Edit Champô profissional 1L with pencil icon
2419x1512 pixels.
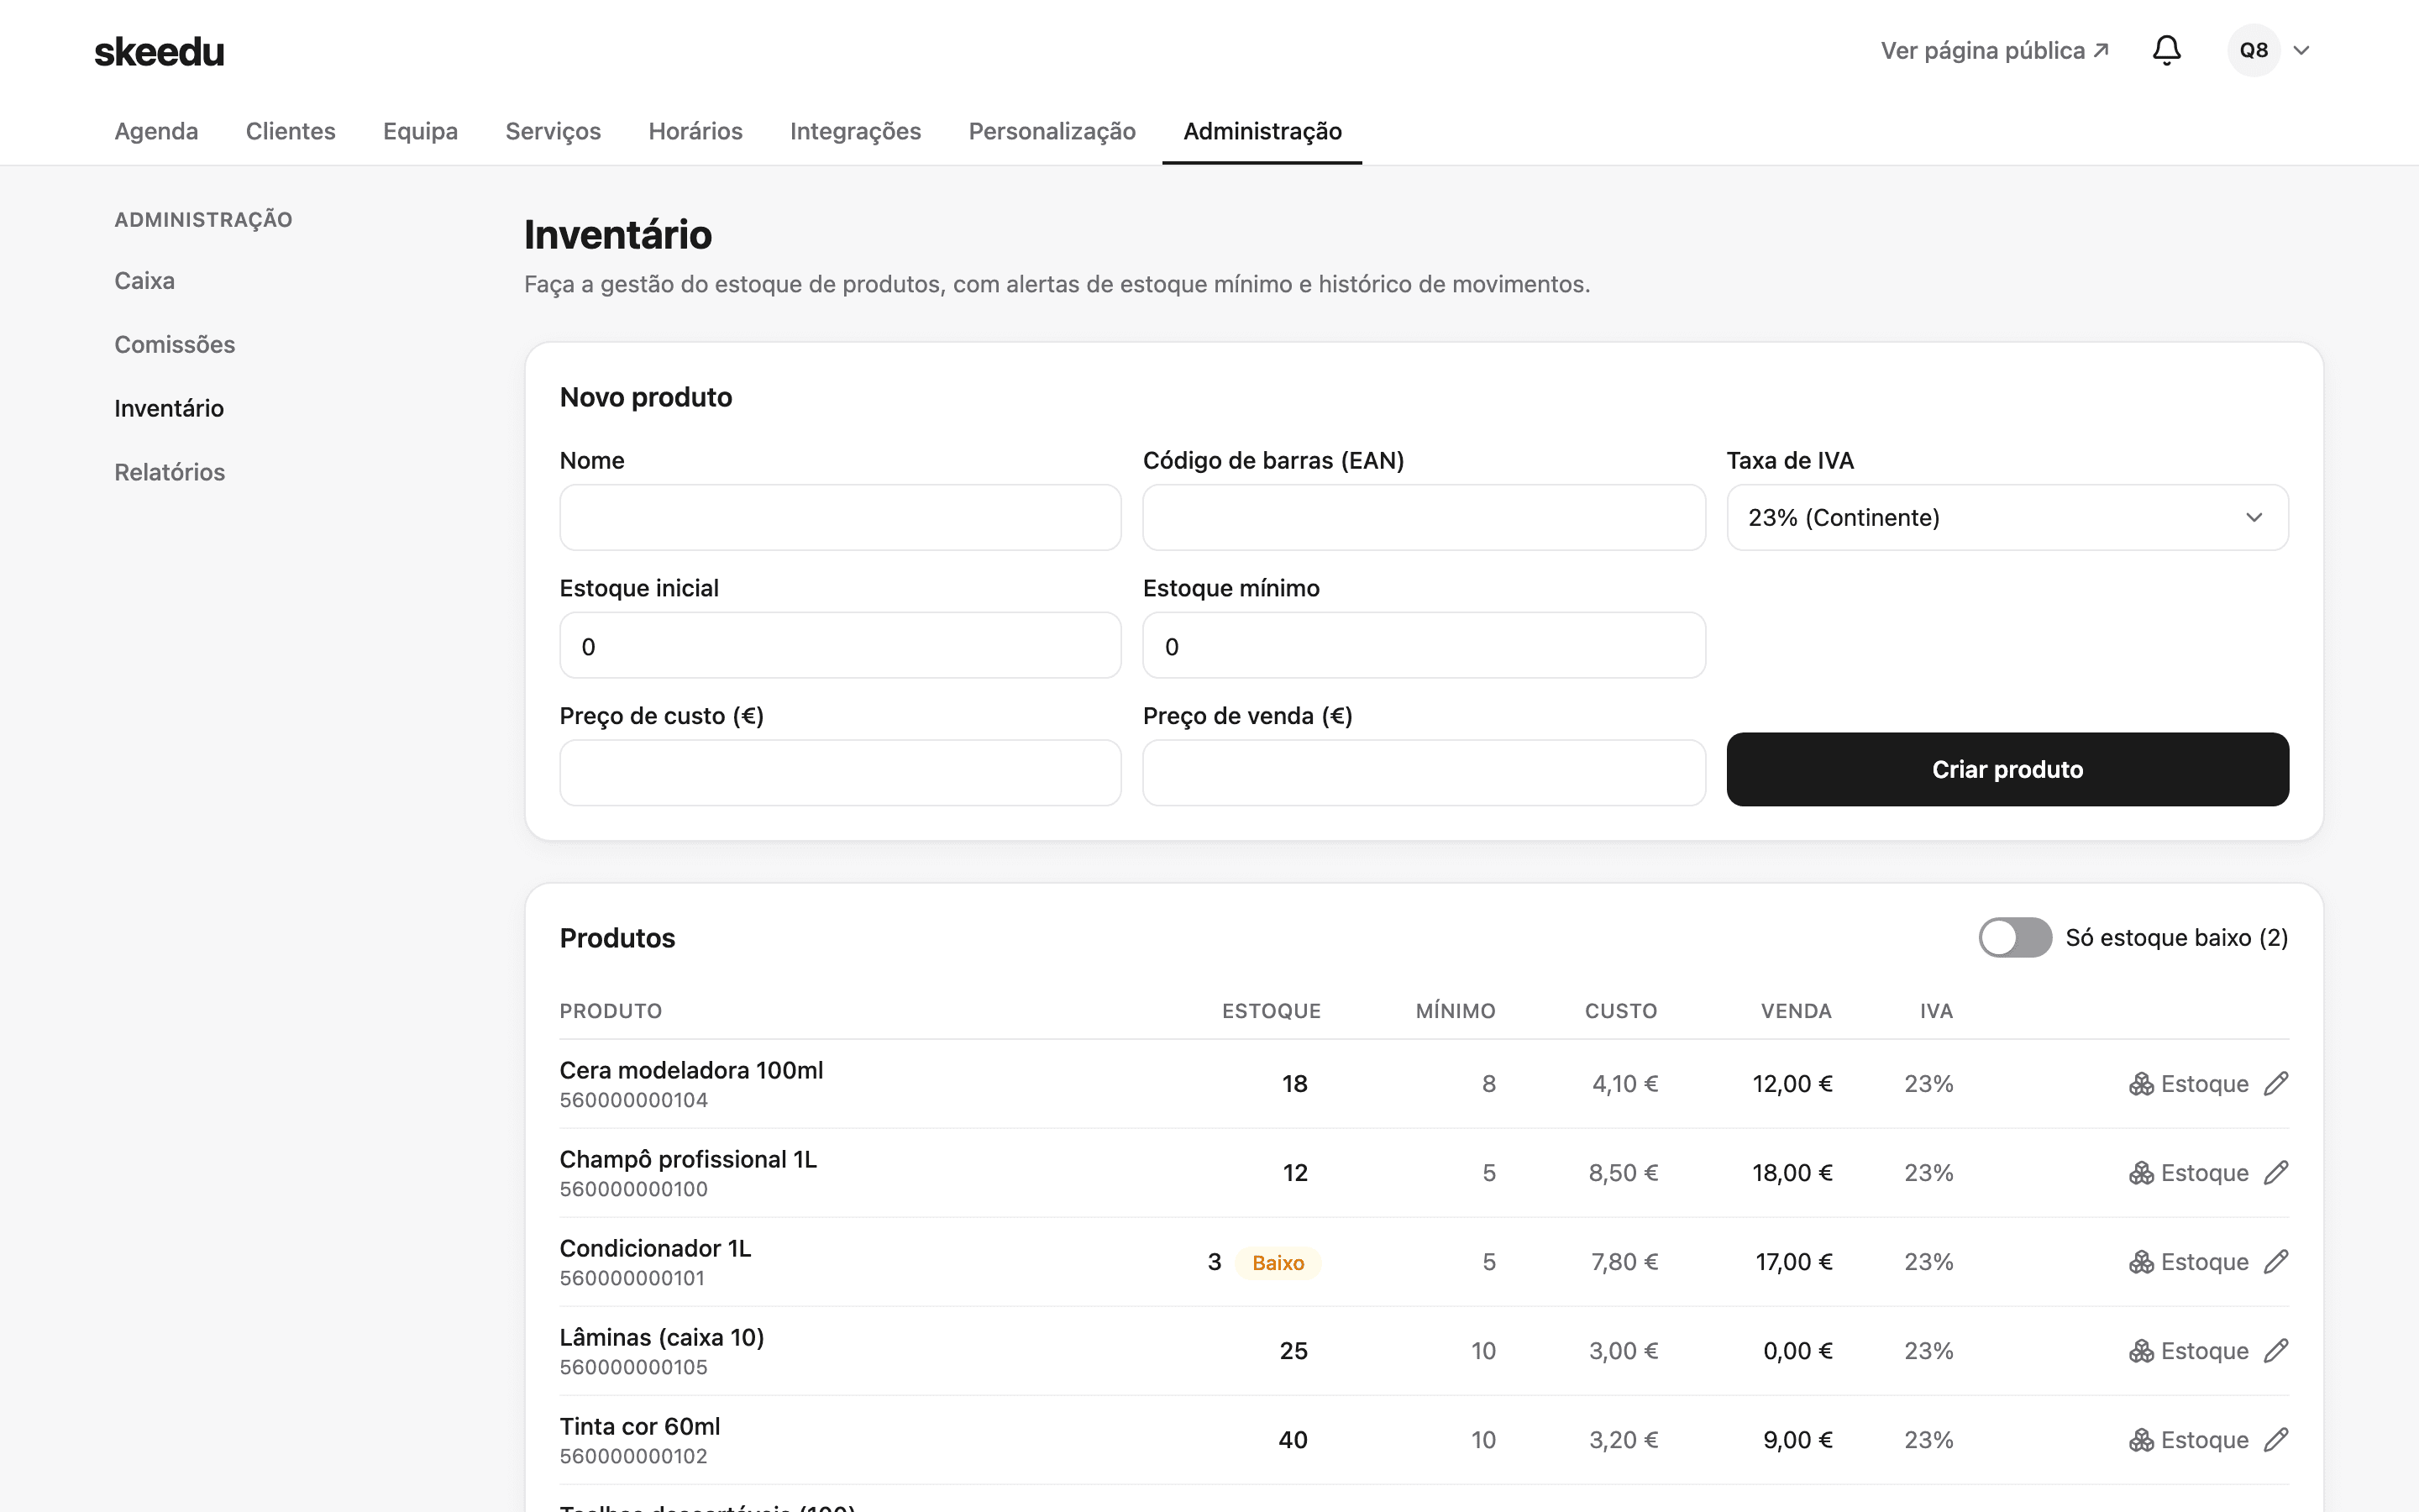(2276, 1173)
